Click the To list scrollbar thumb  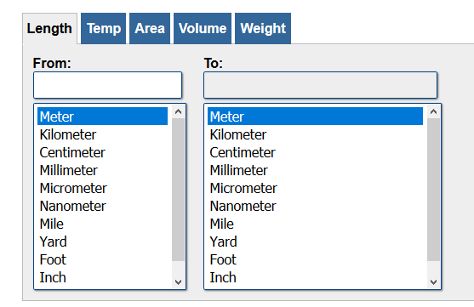point(433,190)
